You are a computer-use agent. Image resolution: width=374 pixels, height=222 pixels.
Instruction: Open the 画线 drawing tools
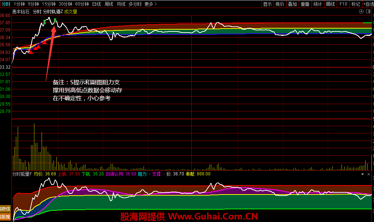coord(330,4)
